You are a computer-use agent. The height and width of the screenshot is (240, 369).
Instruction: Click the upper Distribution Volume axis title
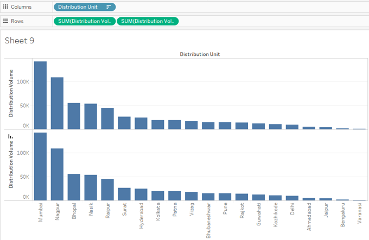pyautogui.click(x=11, y=93)
